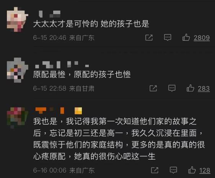Like the comment with 283 likes
The width and height of the screenshot is (215, 178).
click(x=190, y=88)
